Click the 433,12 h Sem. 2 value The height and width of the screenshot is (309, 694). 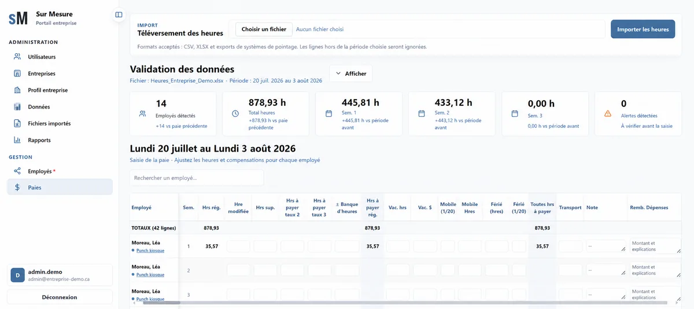tap(453, 103)
